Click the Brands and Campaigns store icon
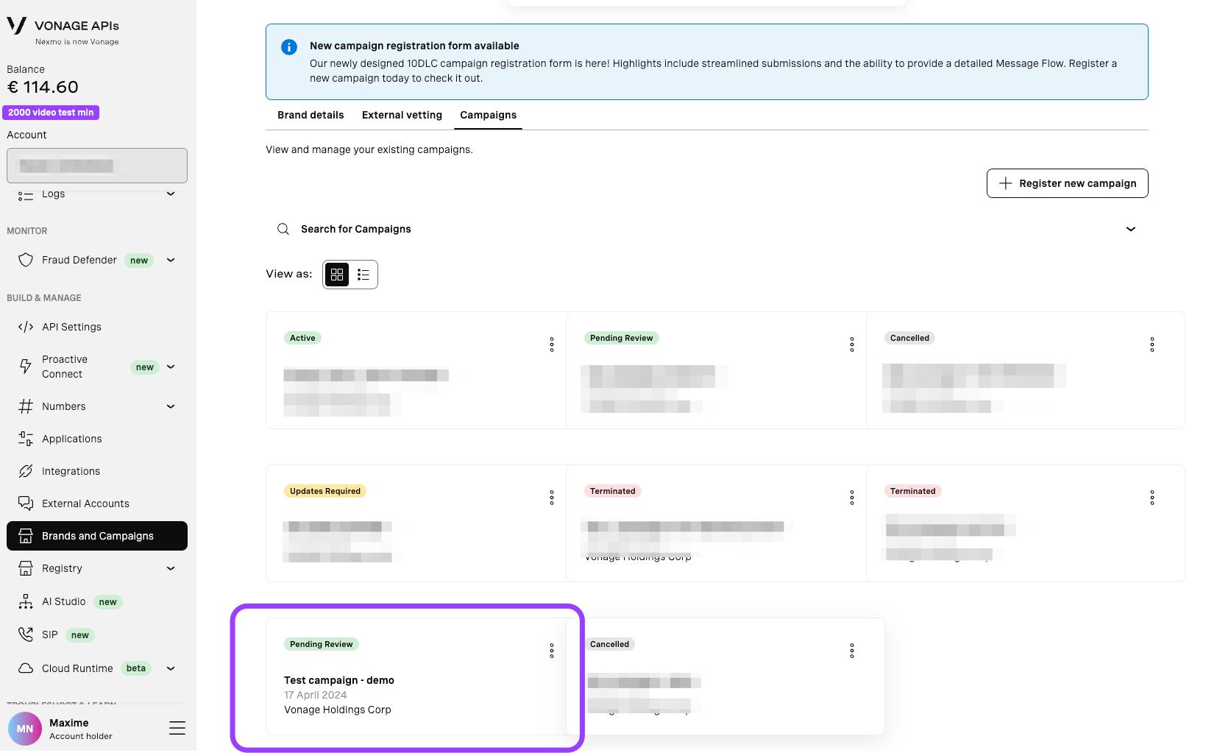The width and height of the screenshot is (1217, 753). pos(26,536)
